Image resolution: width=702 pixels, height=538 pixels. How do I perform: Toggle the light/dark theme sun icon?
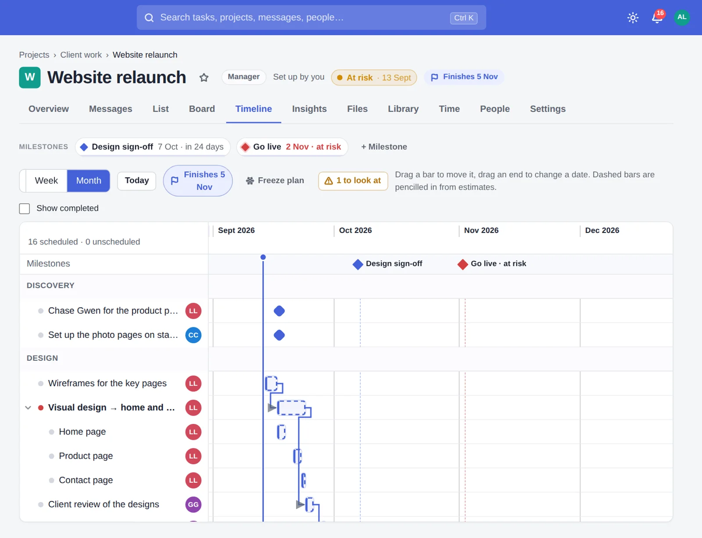coord(633,18)
